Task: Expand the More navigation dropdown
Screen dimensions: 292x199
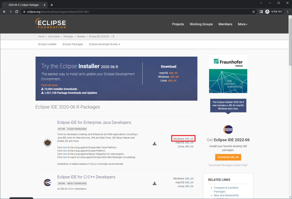Action: 242,24
